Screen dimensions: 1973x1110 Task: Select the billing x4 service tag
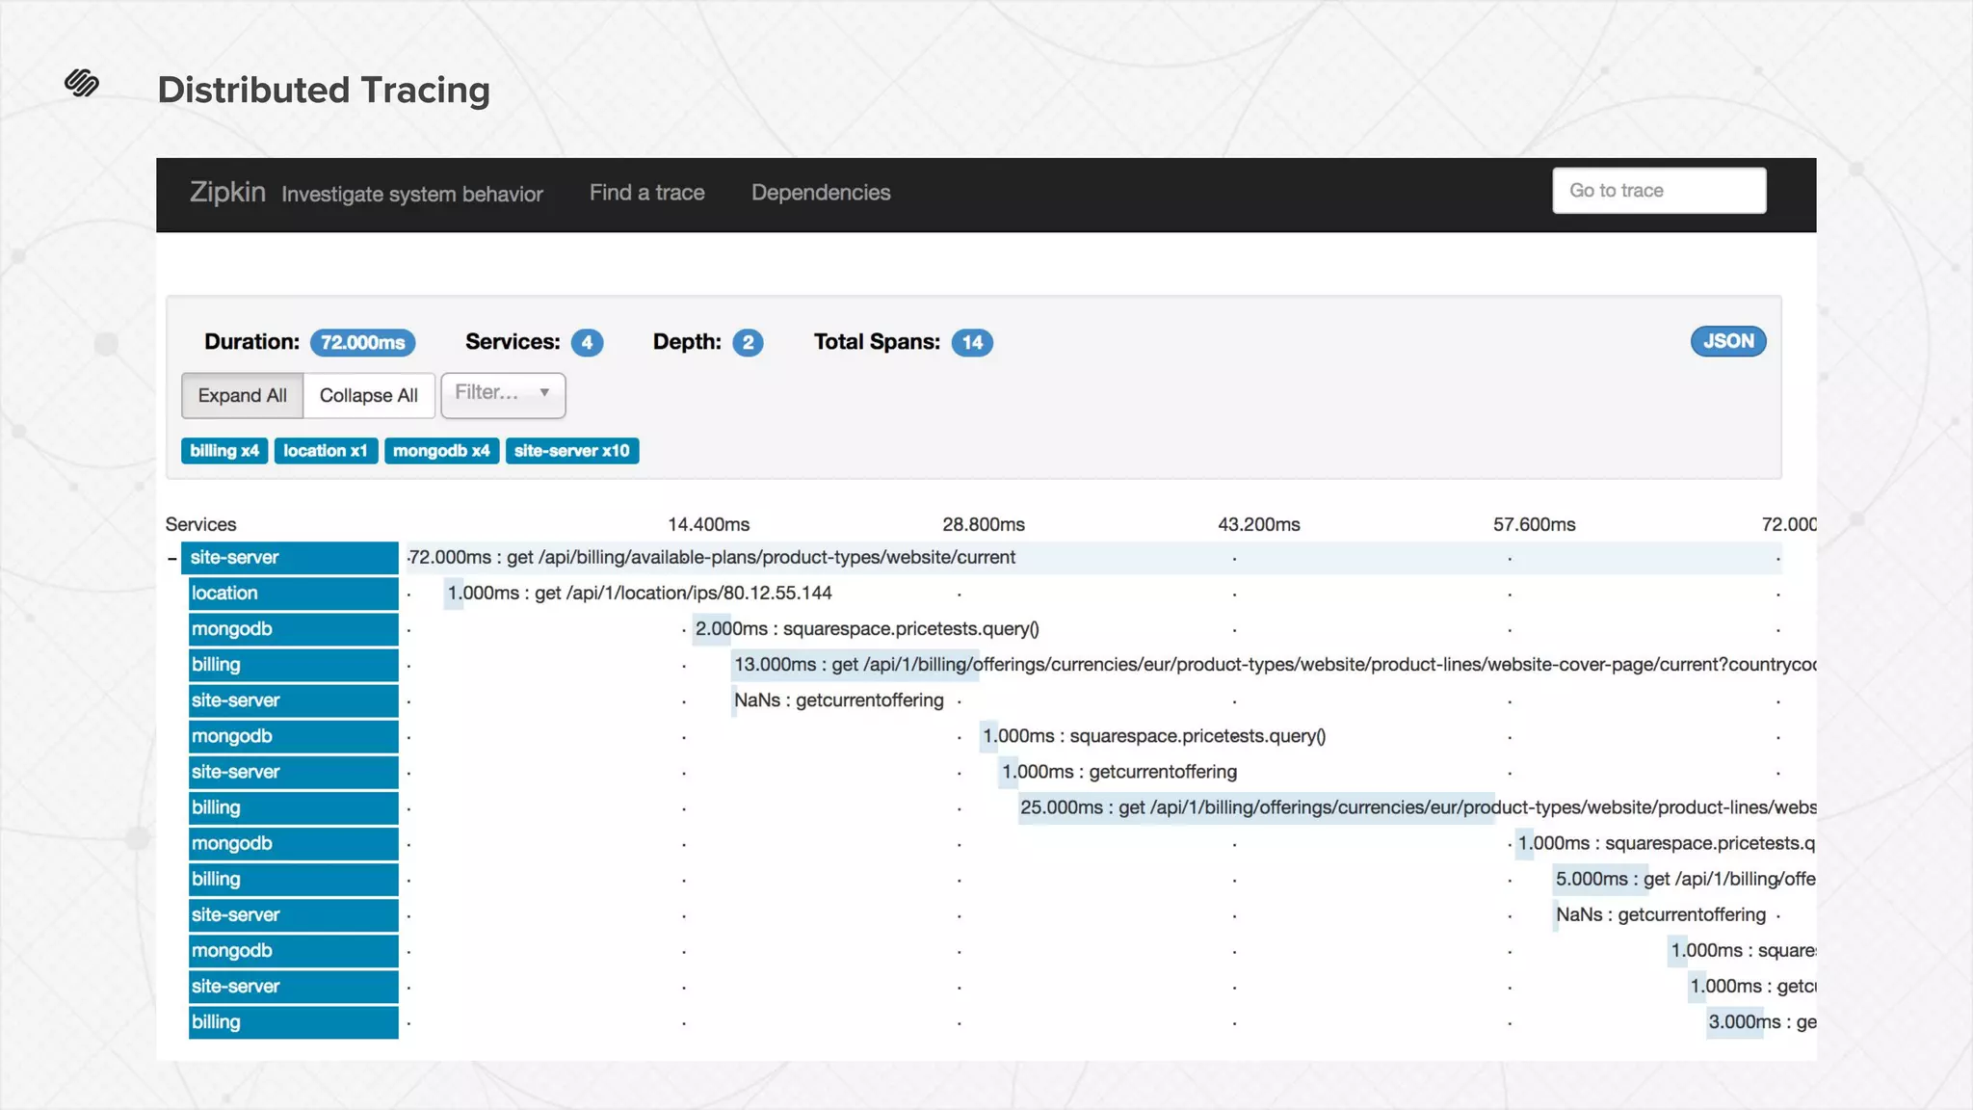[224, 451]
